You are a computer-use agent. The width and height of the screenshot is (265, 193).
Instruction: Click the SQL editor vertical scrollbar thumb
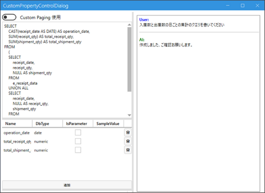129,59
